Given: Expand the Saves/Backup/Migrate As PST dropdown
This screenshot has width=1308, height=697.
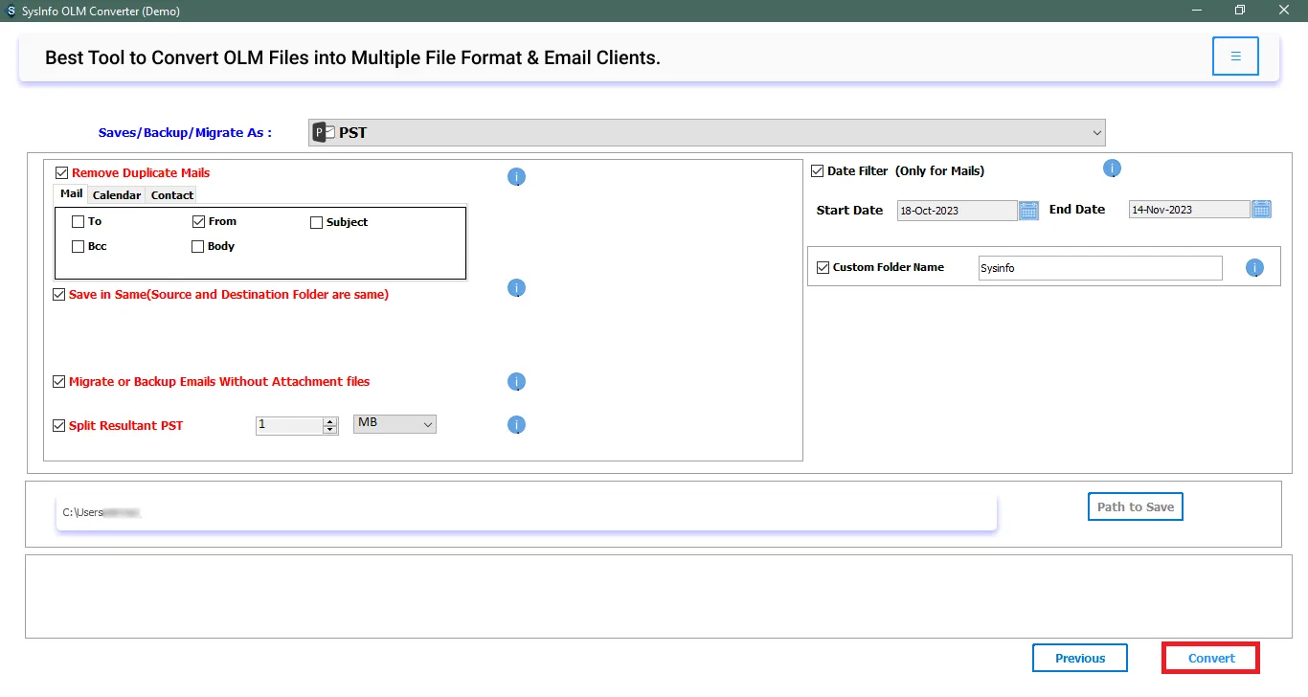Looking at the screenshot, I should pos(707,133).
